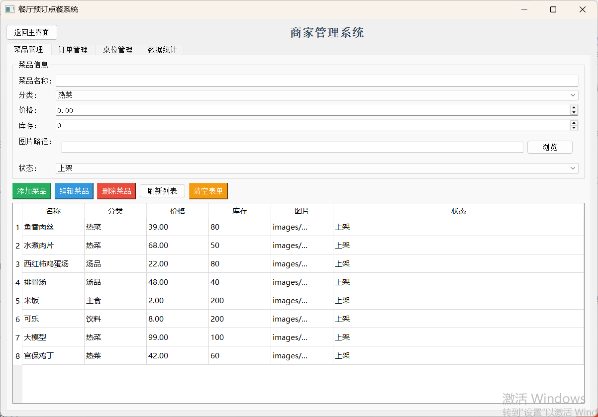Click row header number 5

pyautogui.click(x=17, y=301)
